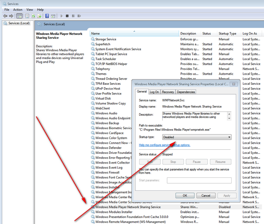Viewport: 264px width, 224px height.
Task: Click the gear icon beside Windows Modules Installer
Action: (93, 212)
